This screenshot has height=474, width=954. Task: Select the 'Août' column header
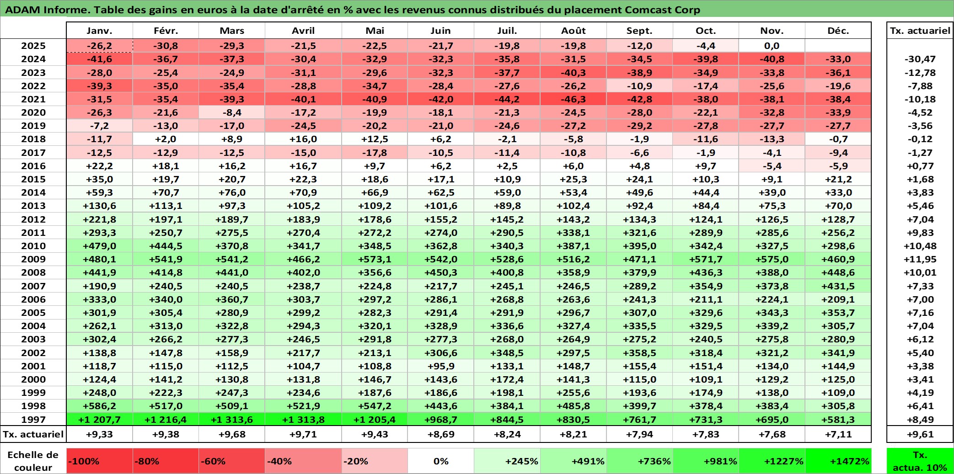click(x=573, y=31)
